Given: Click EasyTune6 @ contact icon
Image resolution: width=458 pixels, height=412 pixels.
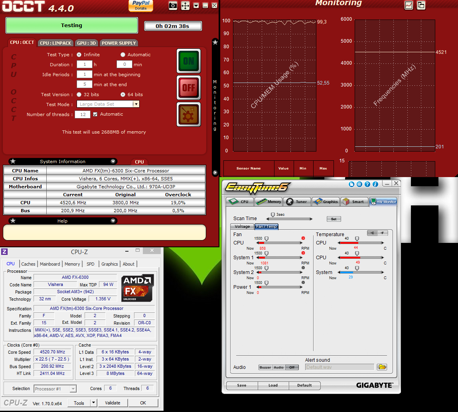Looking at the screenshot, I should coord(359,184).
